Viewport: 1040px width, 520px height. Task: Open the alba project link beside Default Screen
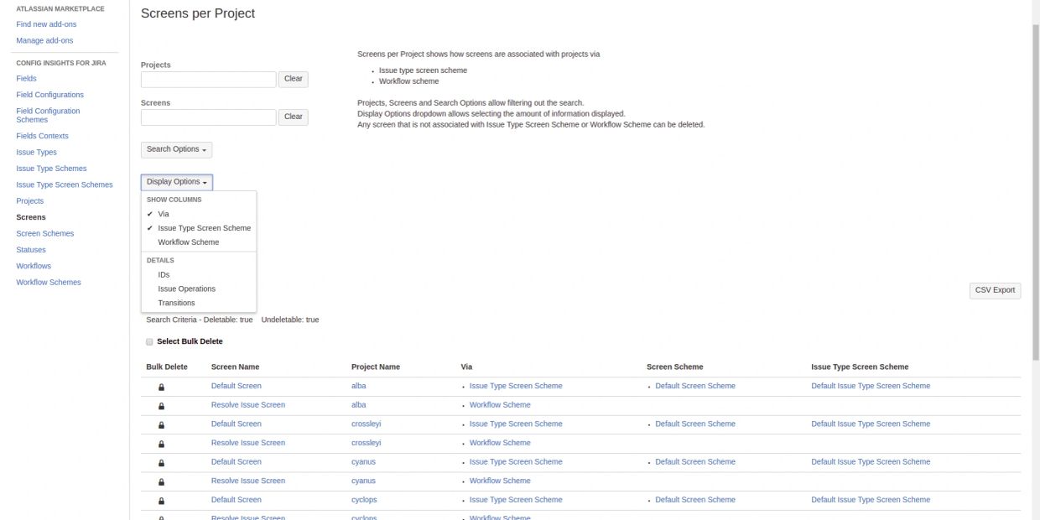coord(358,386)
